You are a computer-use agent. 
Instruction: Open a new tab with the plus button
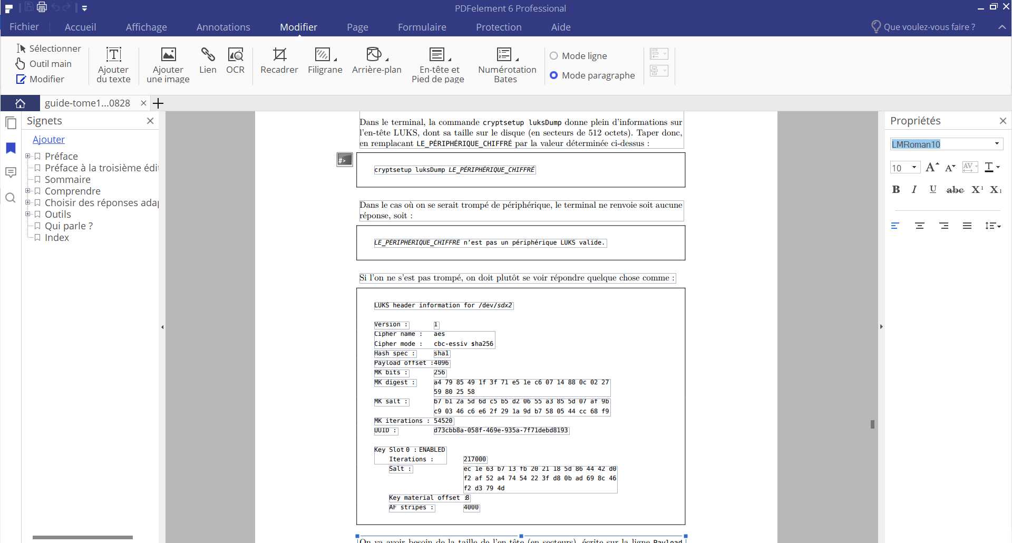point(158,103)
